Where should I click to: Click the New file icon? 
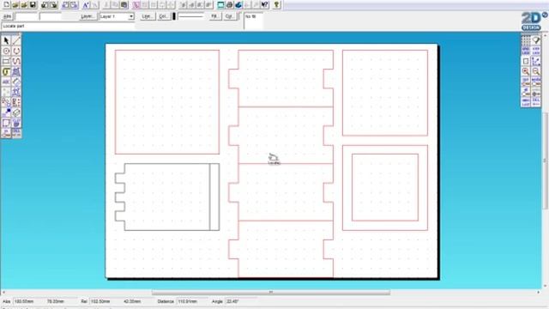7,5
